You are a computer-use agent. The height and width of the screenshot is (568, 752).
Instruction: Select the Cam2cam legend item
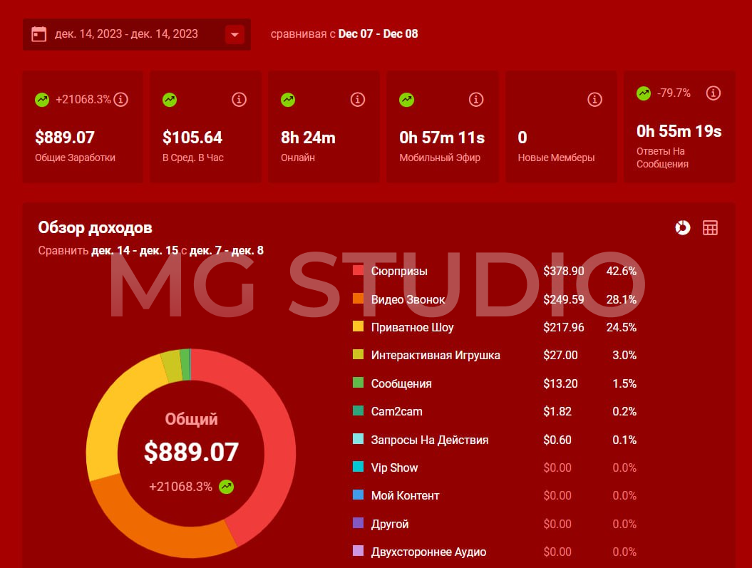click(396, 412)
